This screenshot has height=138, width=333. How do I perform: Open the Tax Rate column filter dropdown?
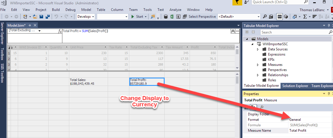tap(127, 47)
